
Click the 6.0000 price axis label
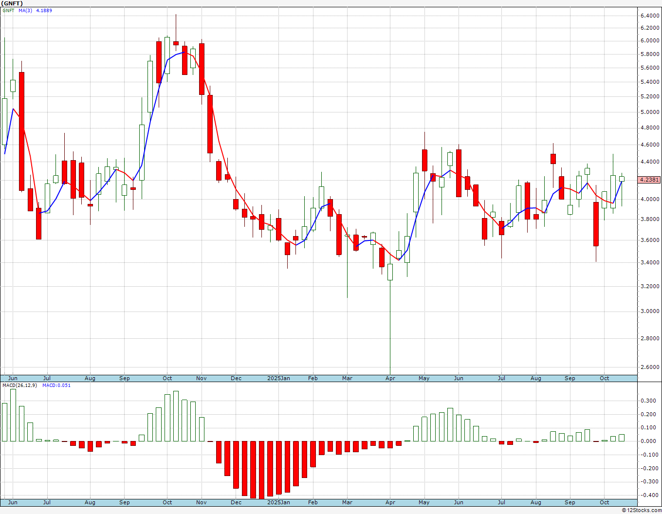click(x=650, y=40)
